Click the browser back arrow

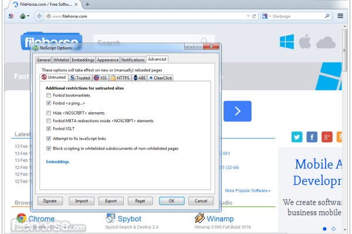coord(39,16)
